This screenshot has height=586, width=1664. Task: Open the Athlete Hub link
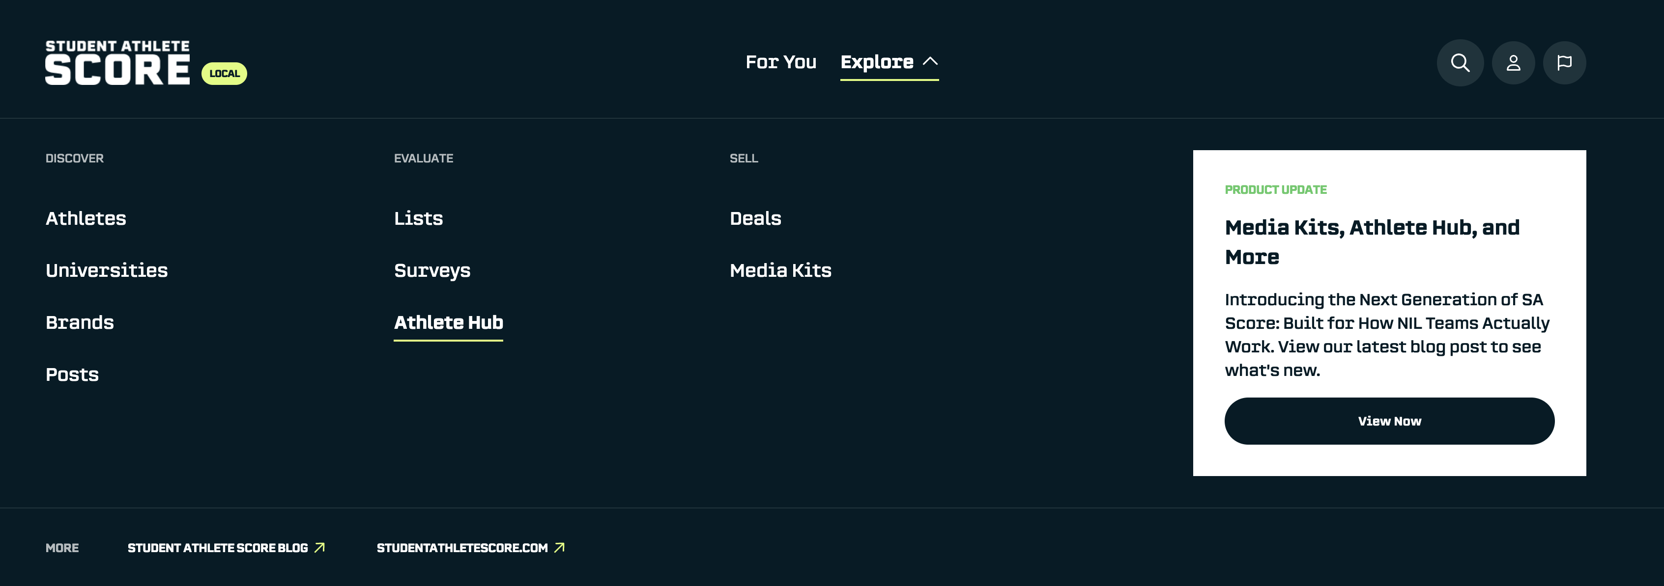tap(448, 322)
